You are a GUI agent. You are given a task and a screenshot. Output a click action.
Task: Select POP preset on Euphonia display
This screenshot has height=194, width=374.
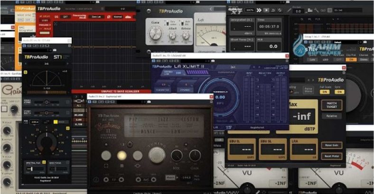tap(134, 120)
